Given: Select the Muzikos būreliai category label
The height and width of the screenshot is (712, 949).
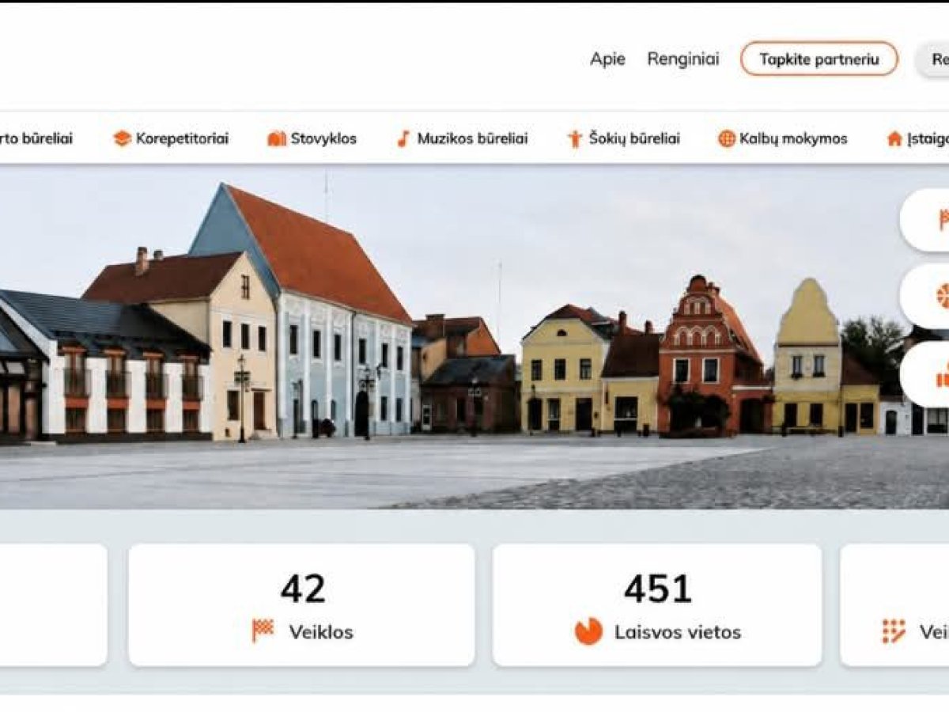Looking at the screenshot, I should click(x=472, y=139).
